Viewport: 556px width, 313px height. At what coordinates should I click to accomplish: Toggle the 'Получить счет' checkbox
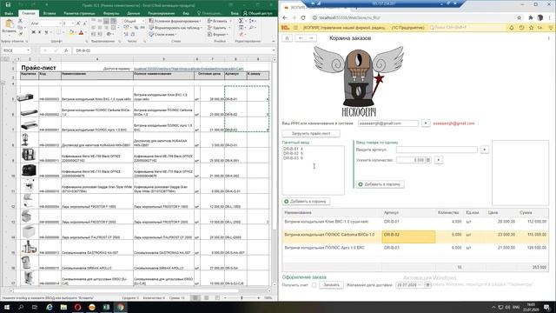(x=314, y=285)
